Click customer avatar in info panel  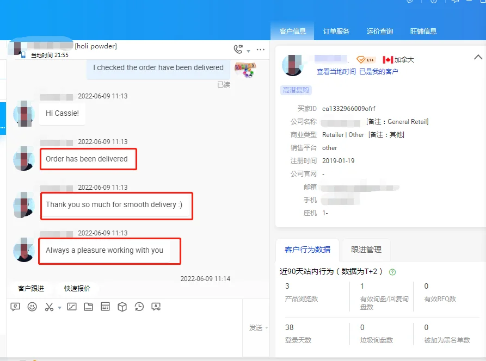[x=292, y=65]
